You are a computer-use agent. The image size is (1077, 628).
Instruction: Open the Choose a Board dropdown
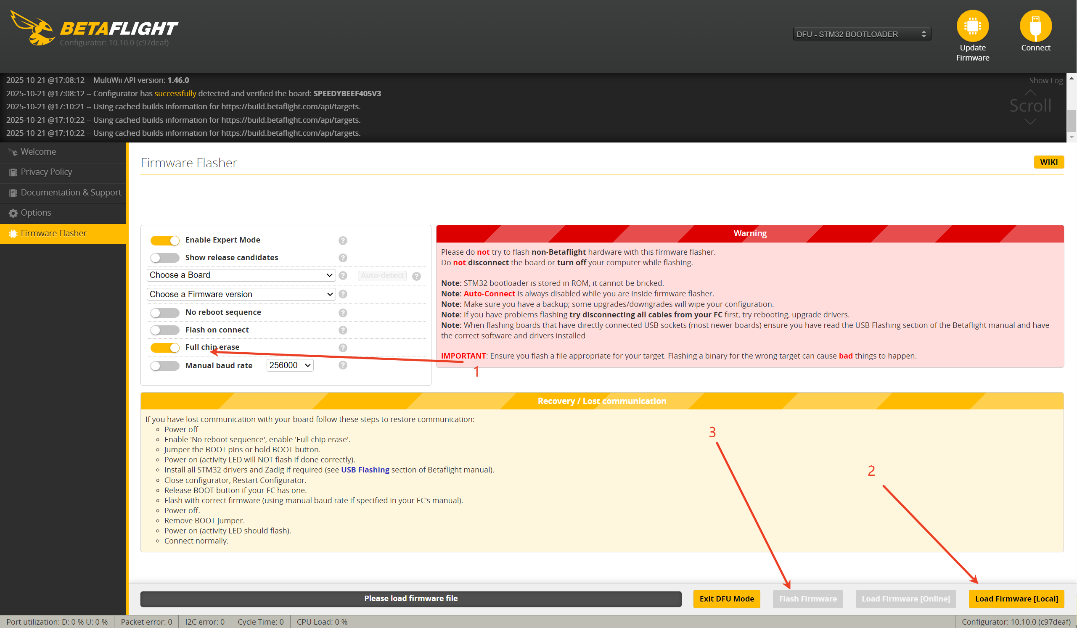241,275
